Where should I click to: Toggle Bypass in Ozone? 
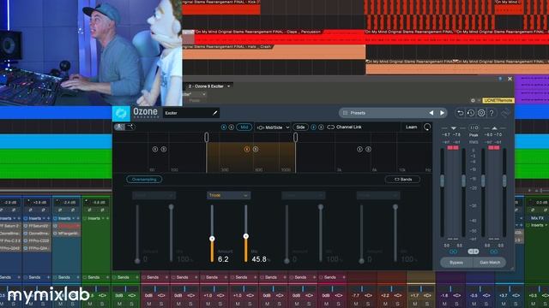(456, 263)
